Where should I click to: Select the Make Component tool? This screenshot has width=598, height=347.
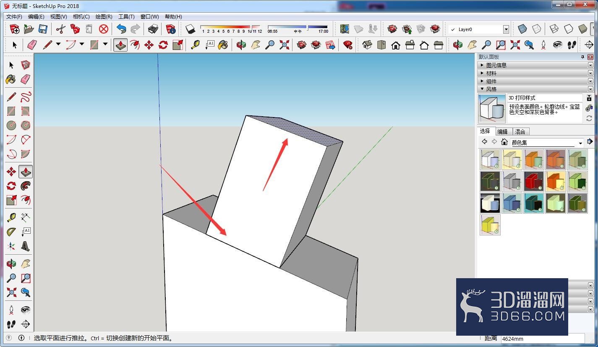(x=26, y=65)
